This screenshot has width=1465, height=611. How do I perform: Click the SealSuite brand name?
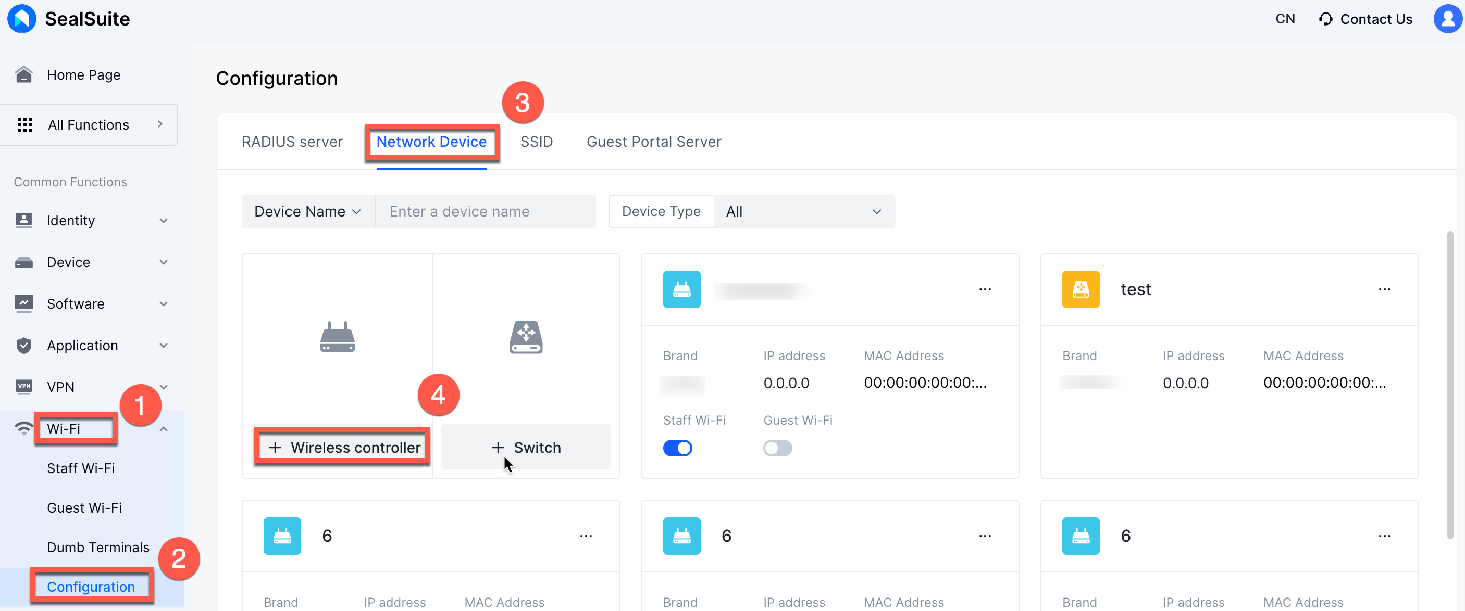pos(87,19)
